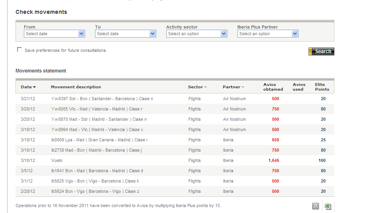
Task: Expand the Iberia Plus Partner dropdown
Action: (x=295, y=34)
